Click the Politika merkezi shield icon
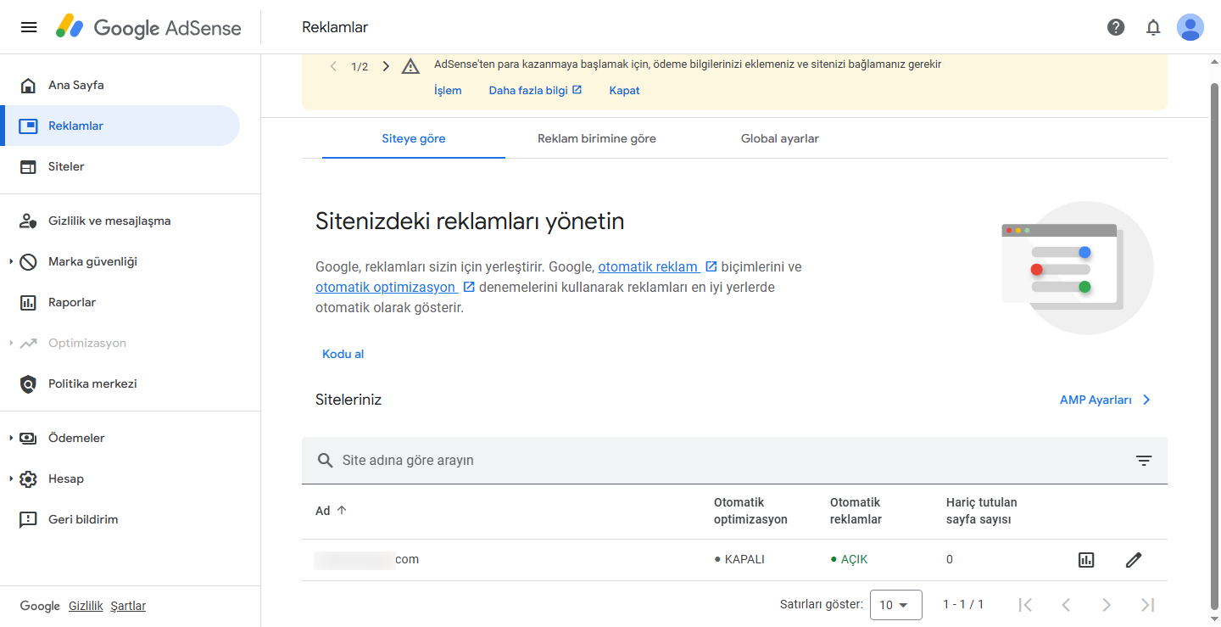The height and width of the screenshot is (627, 1221). (x=28, y=383)
